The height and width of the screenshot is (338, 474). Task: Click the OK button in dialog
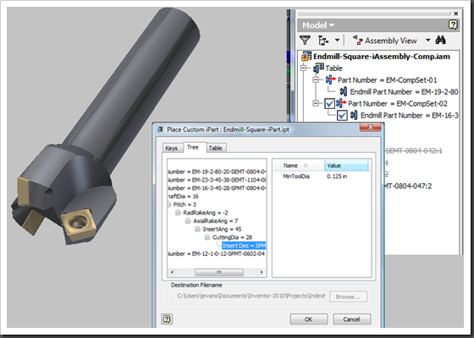pos(309,319)
